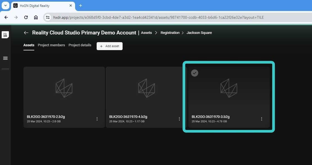312x165 pixels.
Task: Click Assets in the breadcrumb
Action: coord(147,33)
